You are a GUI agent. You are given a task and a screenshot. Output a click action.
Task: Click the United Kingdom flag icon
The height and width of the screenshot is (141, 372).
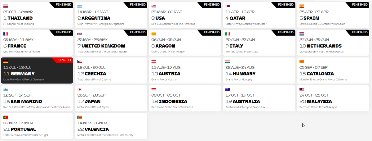pos(80,34)
